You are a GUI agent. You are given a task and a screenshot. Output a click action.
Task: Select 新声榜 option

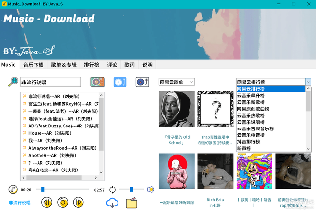pyautogui.click(x=271, y=148)
